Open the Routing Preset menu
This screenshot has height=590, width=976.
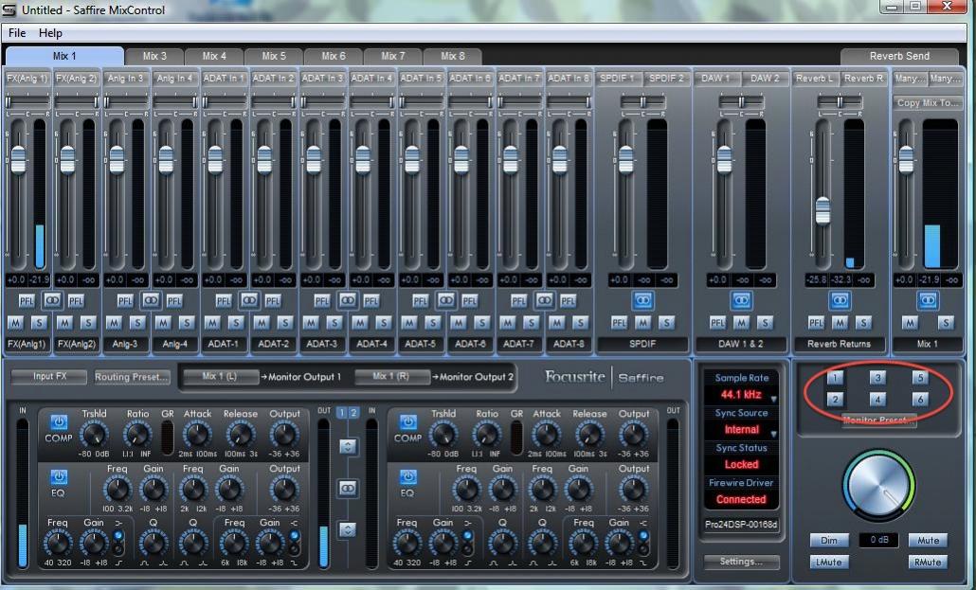click(132, 377)
